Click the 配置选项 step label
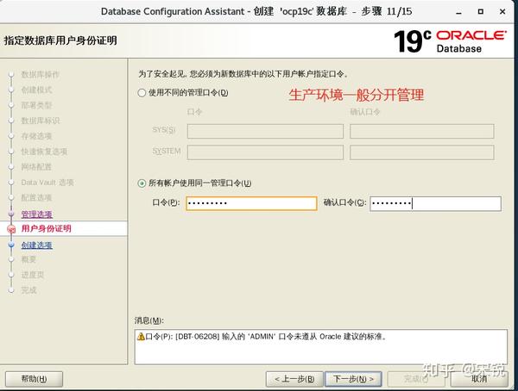 click(x=36, y=198)
